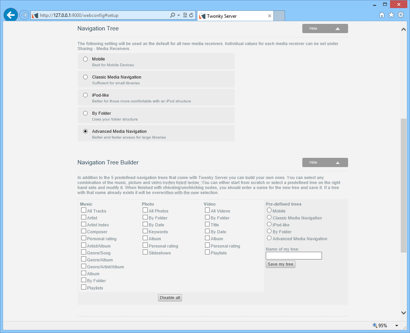Refresh the page with reload icon
This screenshot has height=333, width=410.
tap(191, 15)
